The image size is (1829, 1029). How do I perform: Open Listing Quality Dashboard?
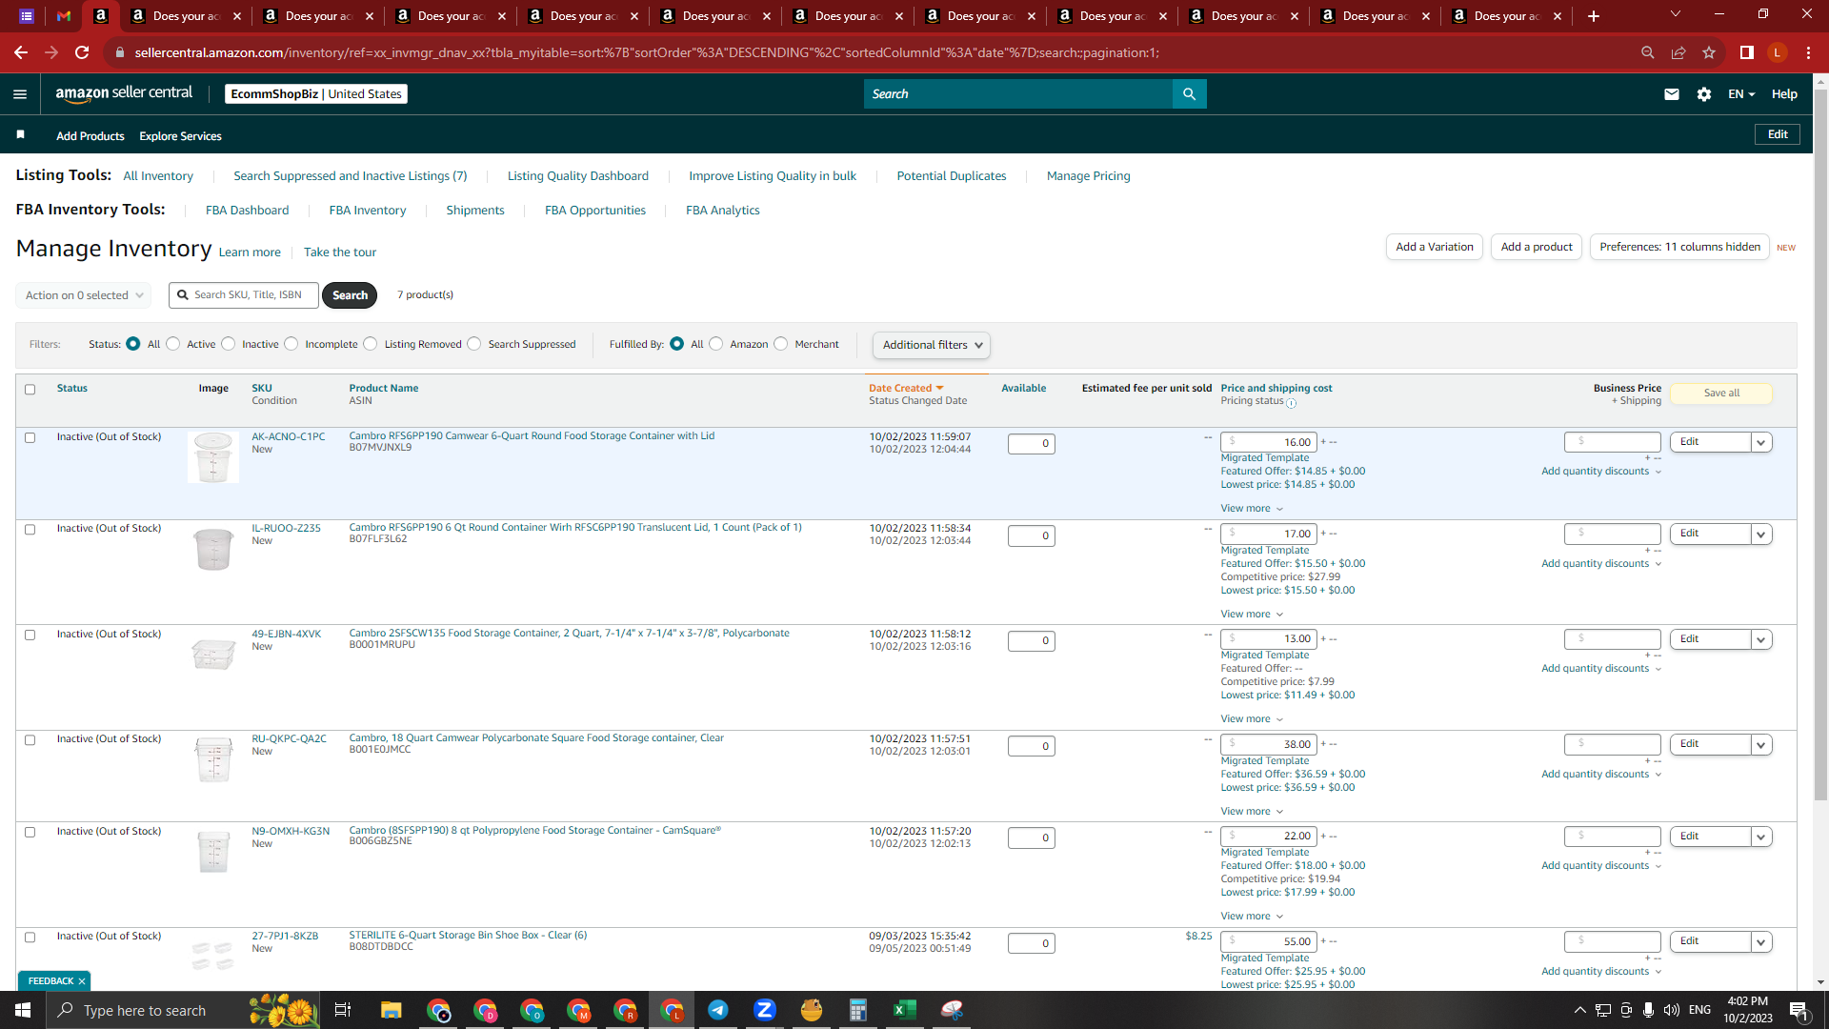578,176
